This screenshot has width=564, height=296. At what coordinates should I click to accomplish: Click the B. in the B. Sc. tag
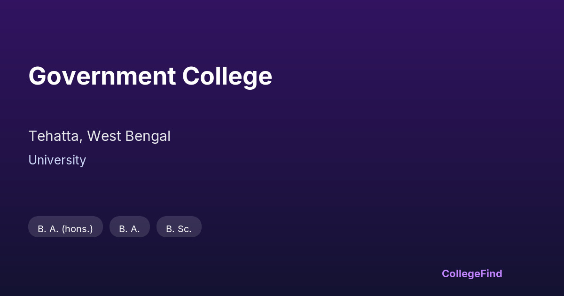point(169,229)
